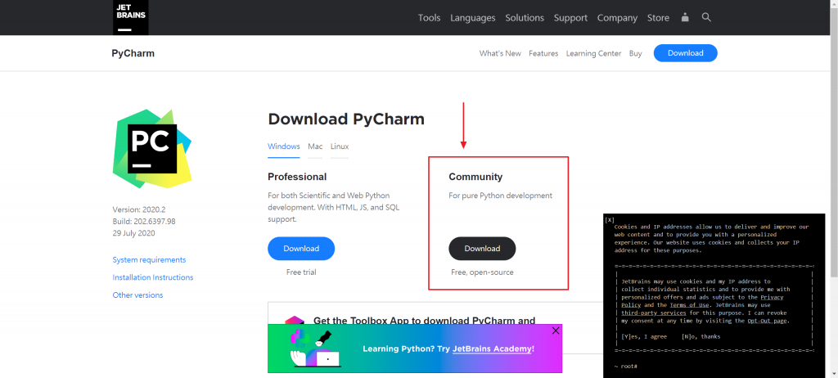Open the Features page

point(543,53)
